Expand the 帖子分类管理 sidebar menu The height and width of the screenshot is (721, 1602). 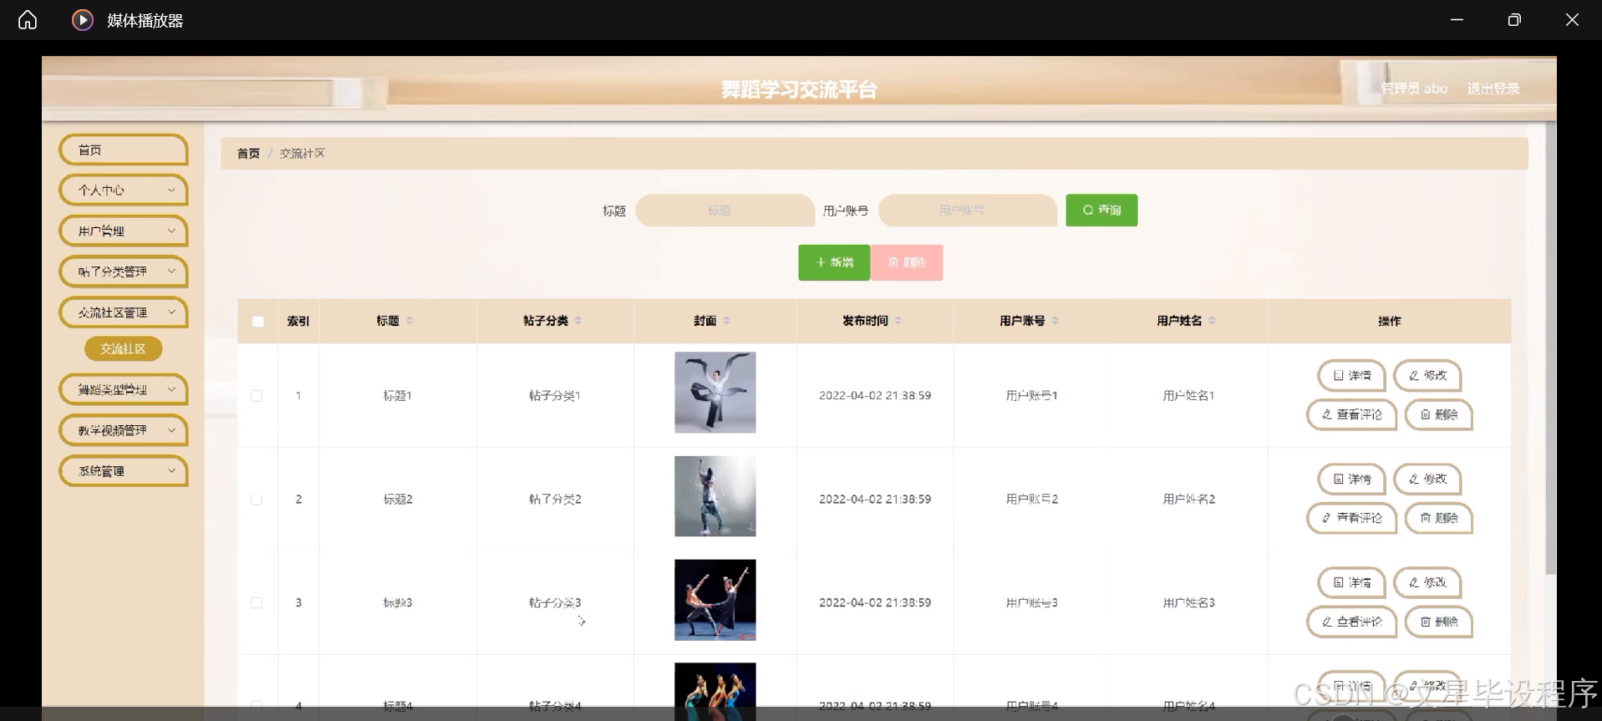click(124, 272)
